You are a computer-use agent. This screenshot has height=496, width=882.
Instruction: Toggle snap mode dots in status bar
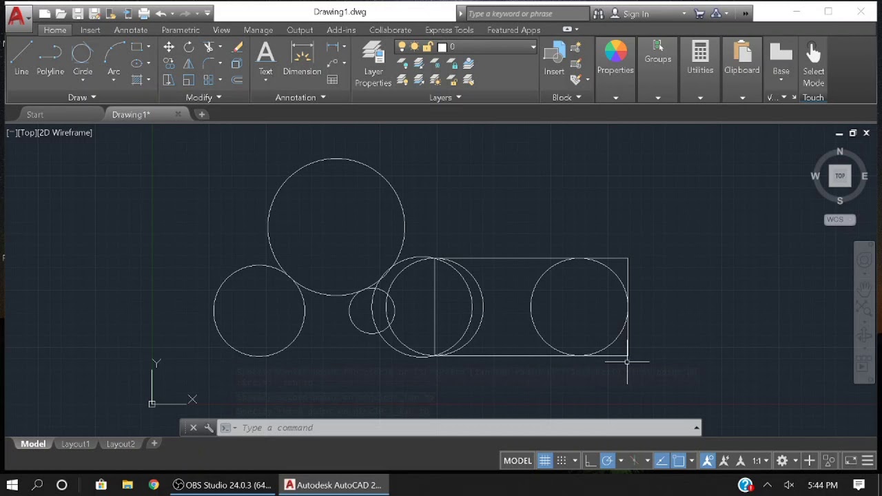[562, 461]
